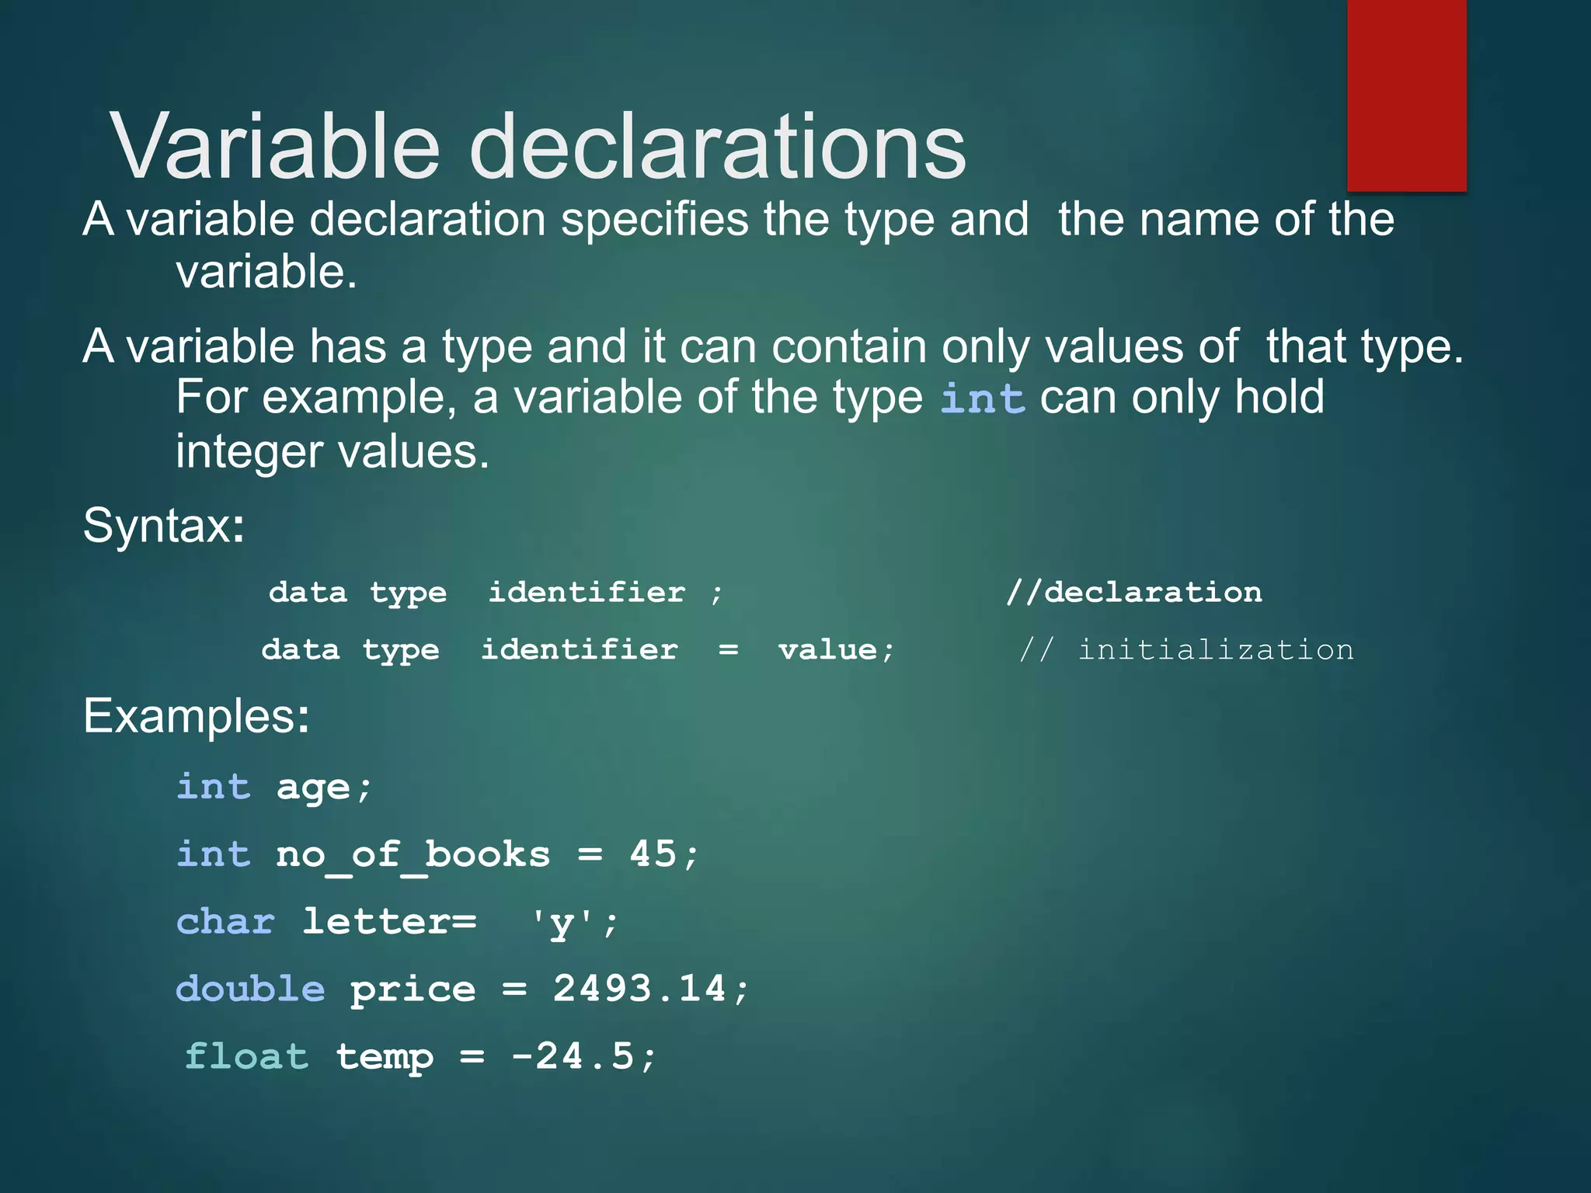Click the 'Syntax:' heading
The height and width of the screenshot is (1193, 1591).
click(x=164, y=526)
